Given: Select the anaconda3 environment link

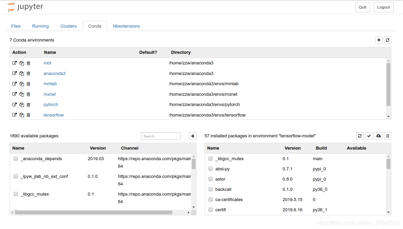Looking at the screenshot, I should 54,74.
